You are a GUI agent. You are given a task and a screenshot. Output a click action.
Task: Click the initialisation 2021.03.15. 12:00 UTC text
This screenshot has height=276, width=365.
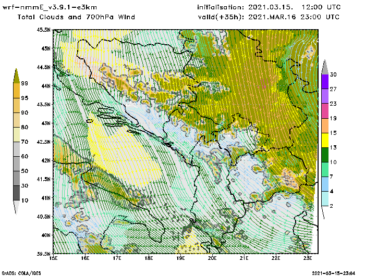[x=269, y=7]
